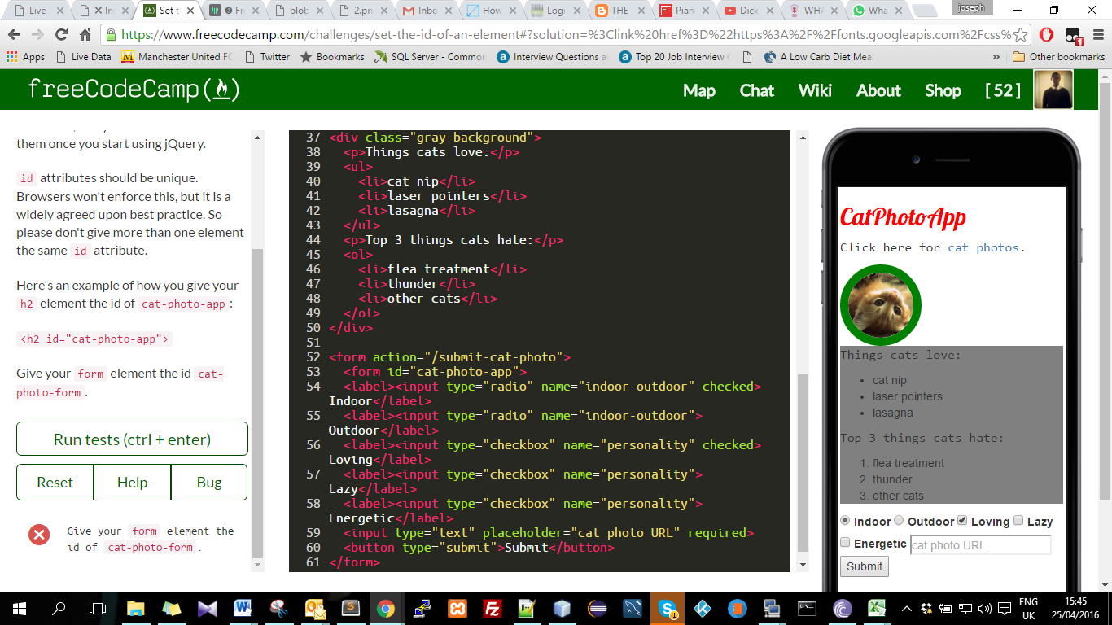Open Windows Start menu
This screenshot has height=625, width=1112.
point(19,608)
